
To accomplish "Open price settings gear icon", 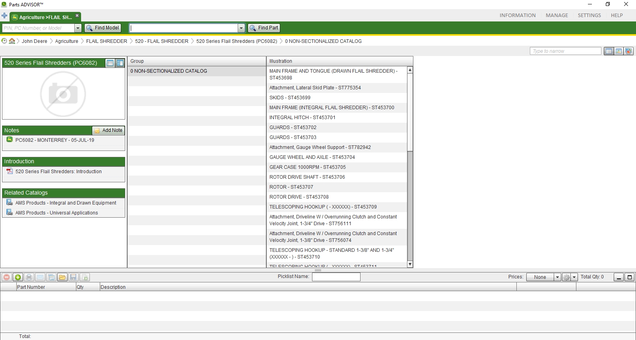I will 566,277.
